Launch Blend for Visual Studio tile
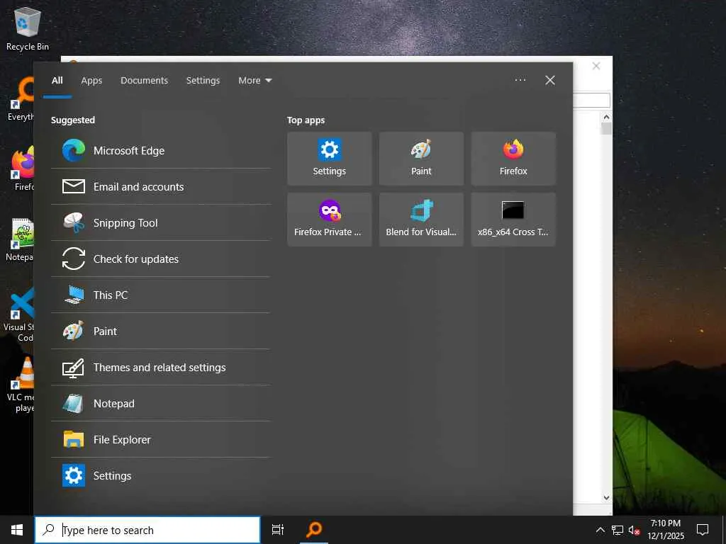Viewport: 726px width, 544px height. (421, 220)
